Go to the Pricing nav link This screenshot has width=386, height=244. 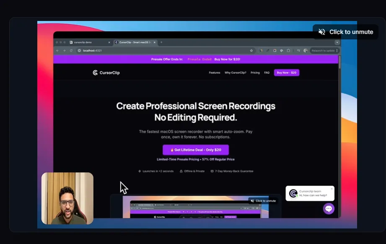255,73
